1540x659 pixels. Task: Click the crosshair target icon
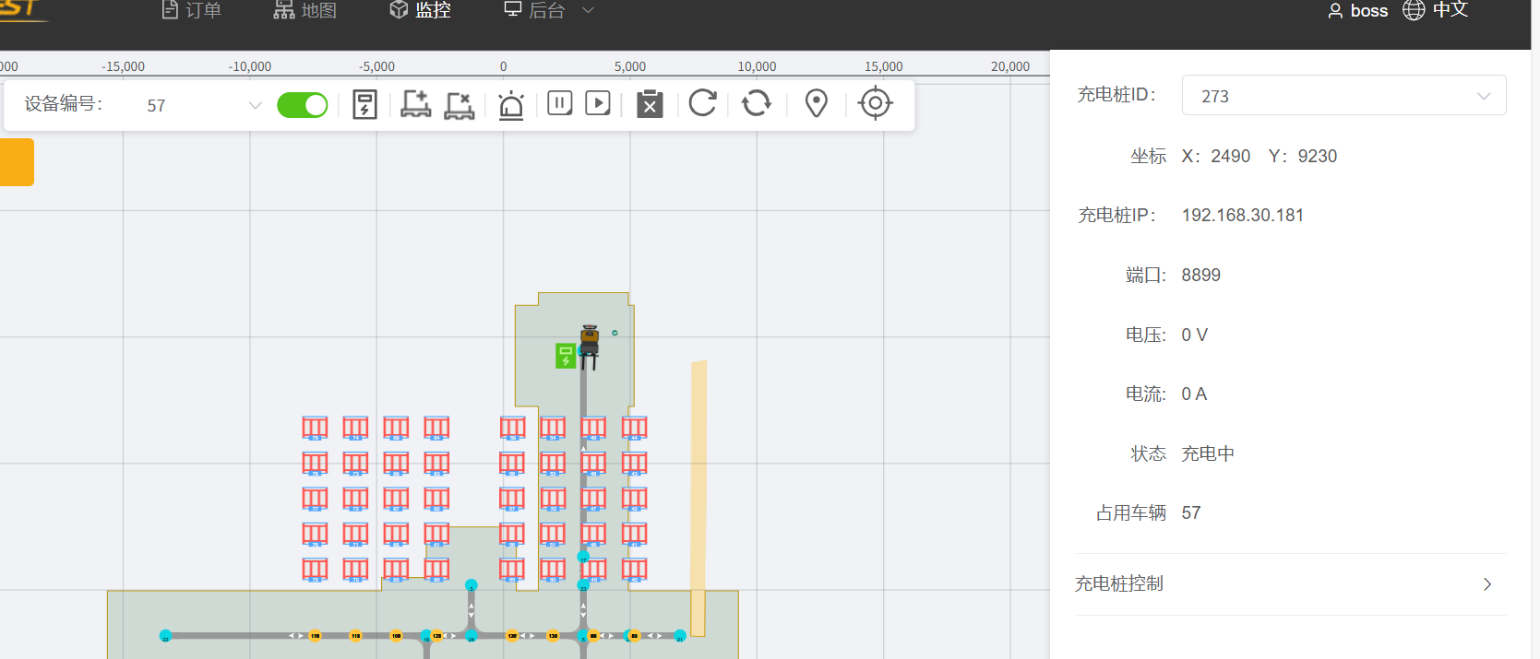(x=875, y=103)
